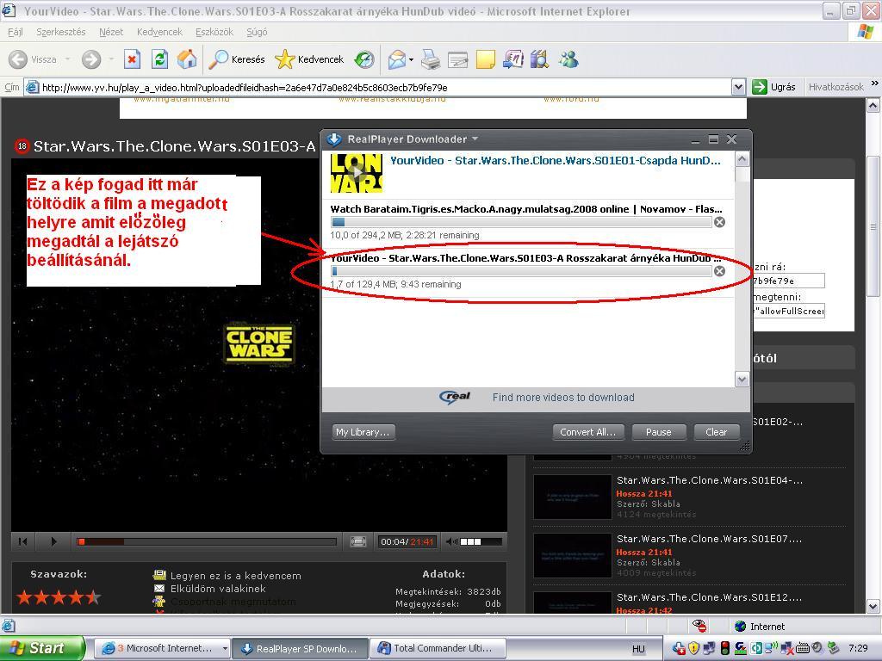
Task: Open the Kedvencek menu
Action: [x=159, y=32]
